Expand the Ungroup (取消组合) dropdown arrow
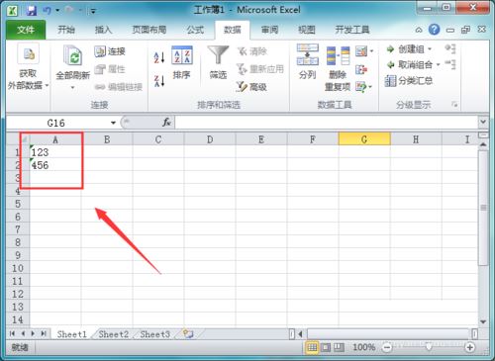Screen dimensions: 495x361 pyautogui.click(x=438, y=64)
